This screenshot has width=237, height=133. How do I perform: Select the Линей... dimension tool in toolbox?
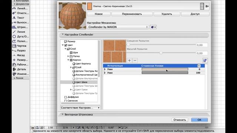point(21,8)
